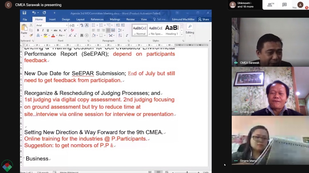
Task: Expand the Arial font name dropdown
Action: point(67,25)
